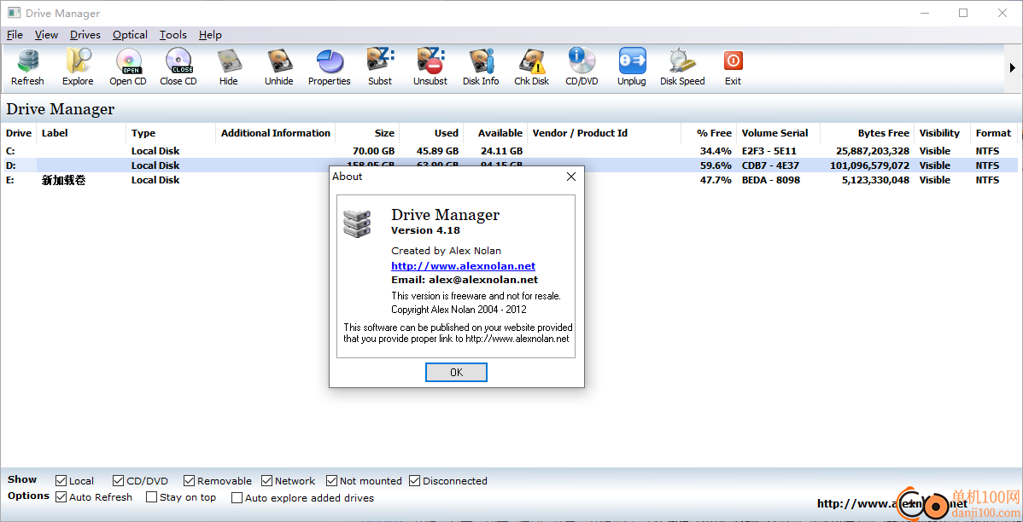Open the Help menu
1023x522 pixels.
click(x=210, y=35)
